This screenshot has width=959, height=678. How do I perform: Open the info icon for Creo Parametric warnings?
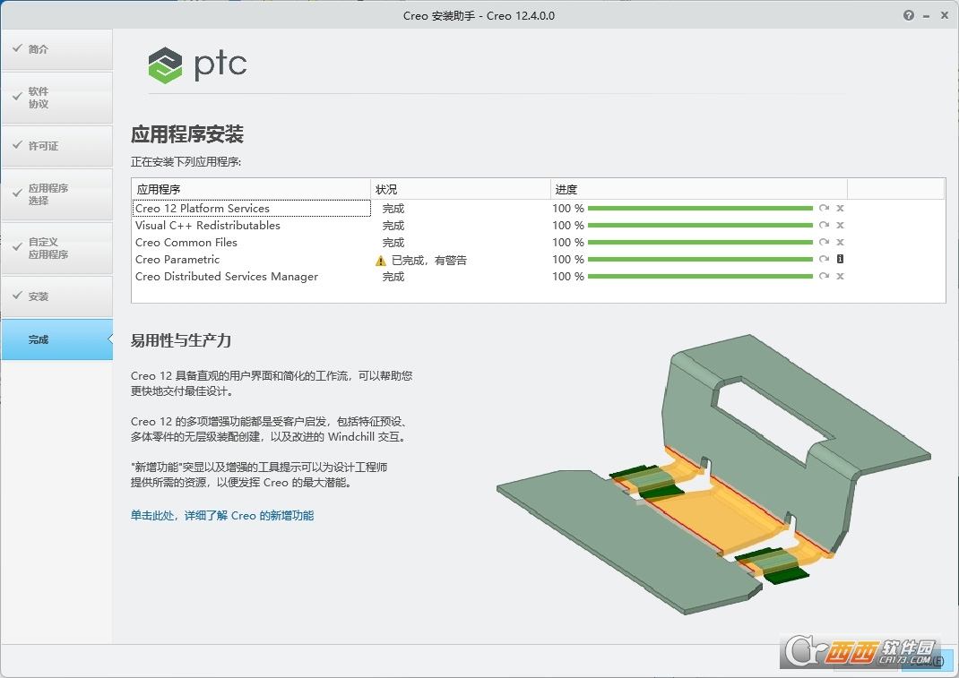tap(841, 259)
